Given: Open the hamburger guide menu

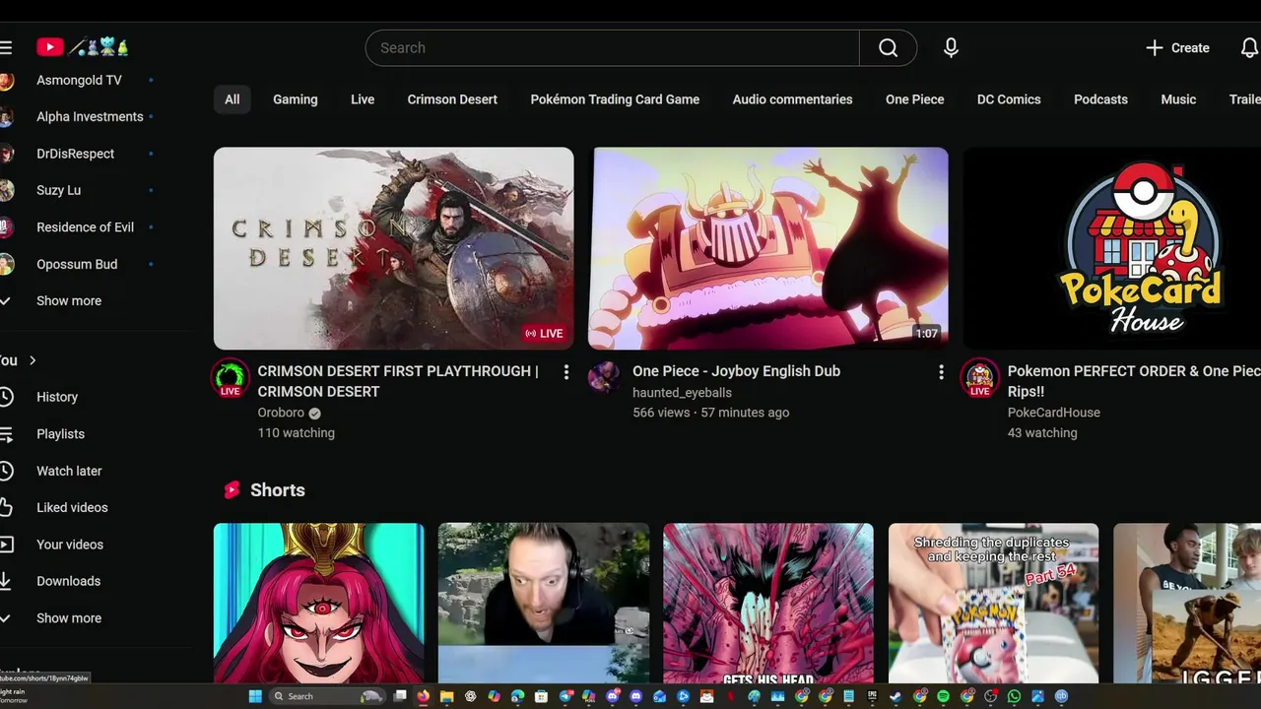Looking at the screenshot, I should tap(6, 47).
